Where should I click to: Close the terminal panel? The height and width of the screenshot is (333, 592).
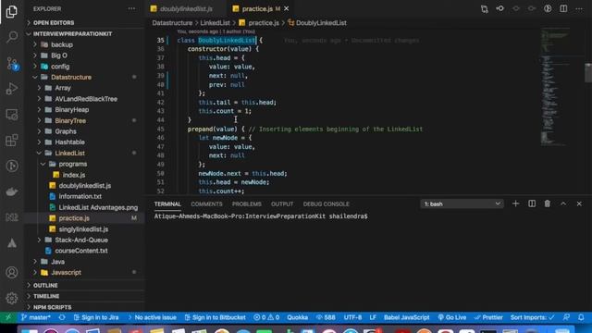click(579, 203)
